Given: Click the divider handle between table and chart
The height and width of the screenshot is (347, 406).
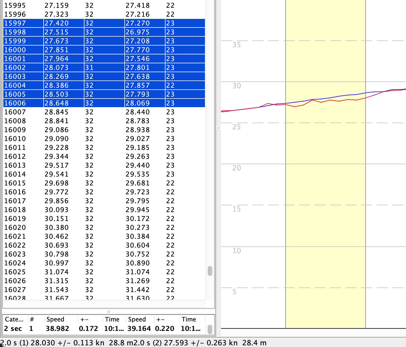Looking at the screenshot, I should pos(219,128).
